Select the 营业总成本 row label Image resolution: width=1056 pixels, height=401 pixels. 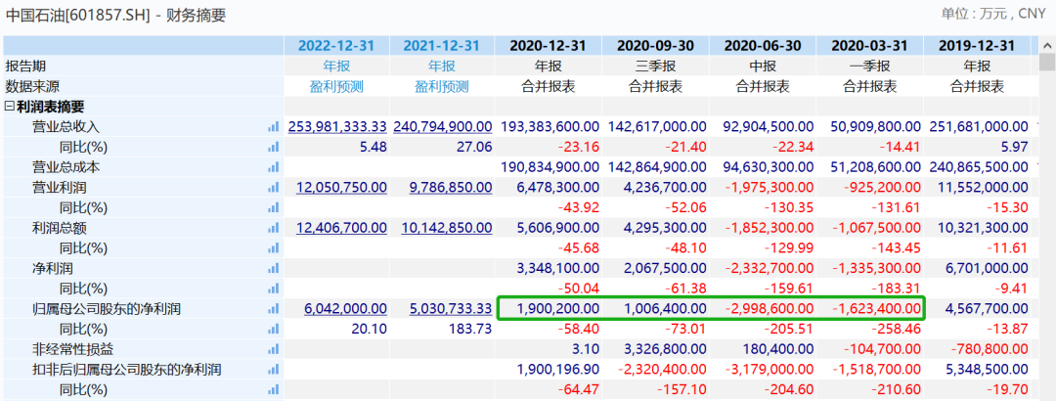66,167
